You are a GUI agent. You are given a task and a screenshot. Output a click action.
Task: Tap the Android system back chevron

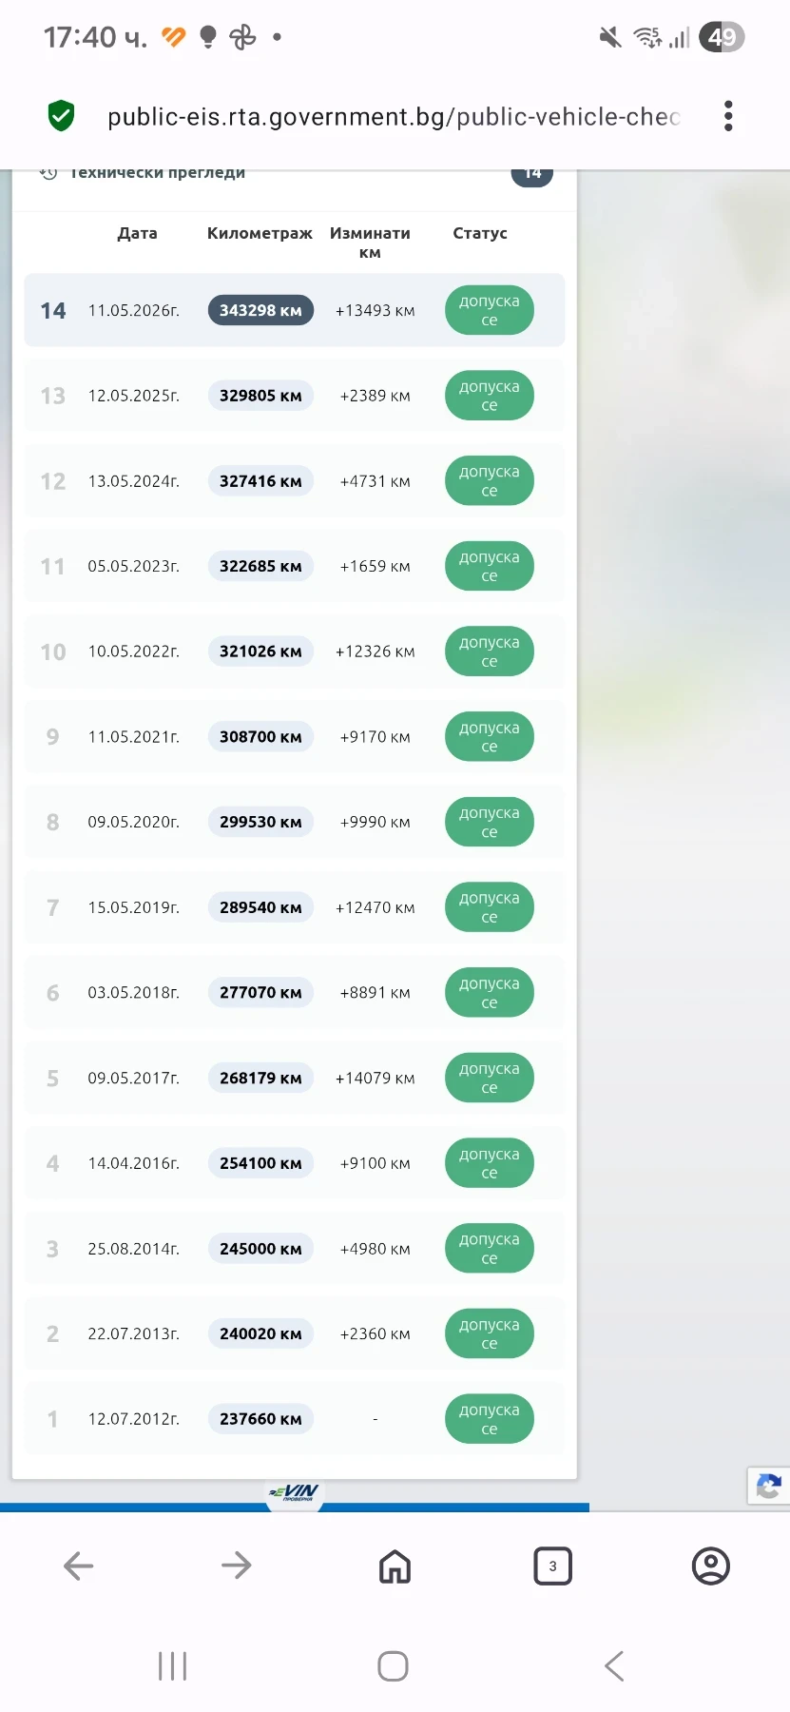click(614, 1665)
